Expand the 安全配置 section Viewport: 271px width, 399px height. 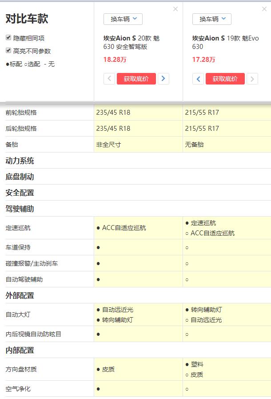pyautogui.click(x=20, y=193)
